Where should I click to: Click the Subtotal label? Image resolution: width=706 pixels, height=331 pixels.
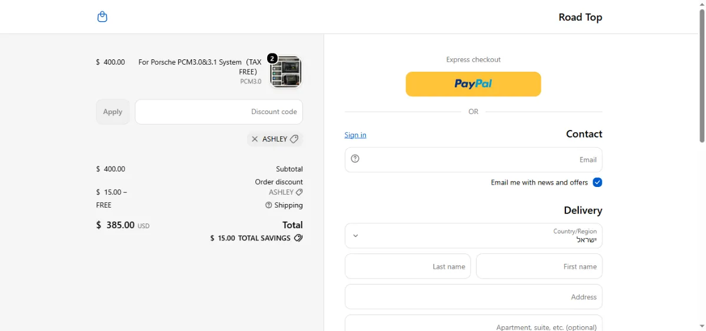tap(289, 169)
